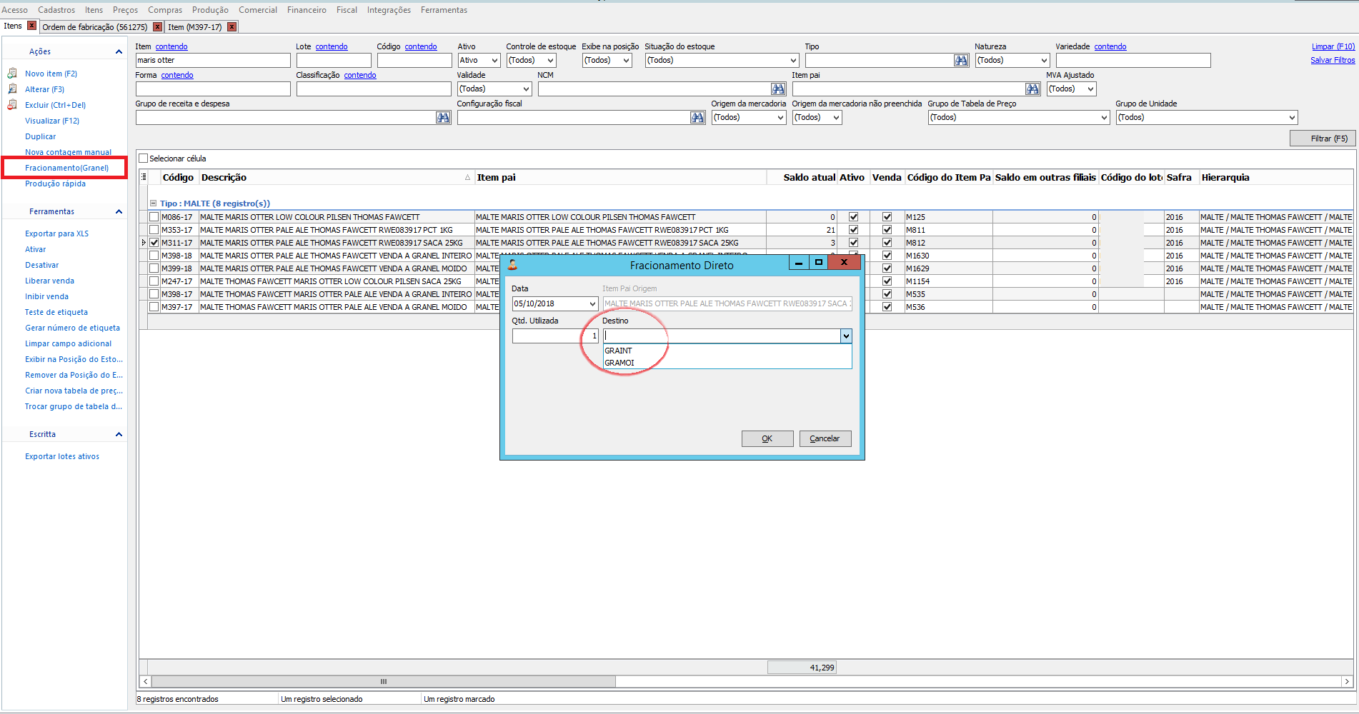Open Exibe na posição dropdown

[x=626, y=61]
